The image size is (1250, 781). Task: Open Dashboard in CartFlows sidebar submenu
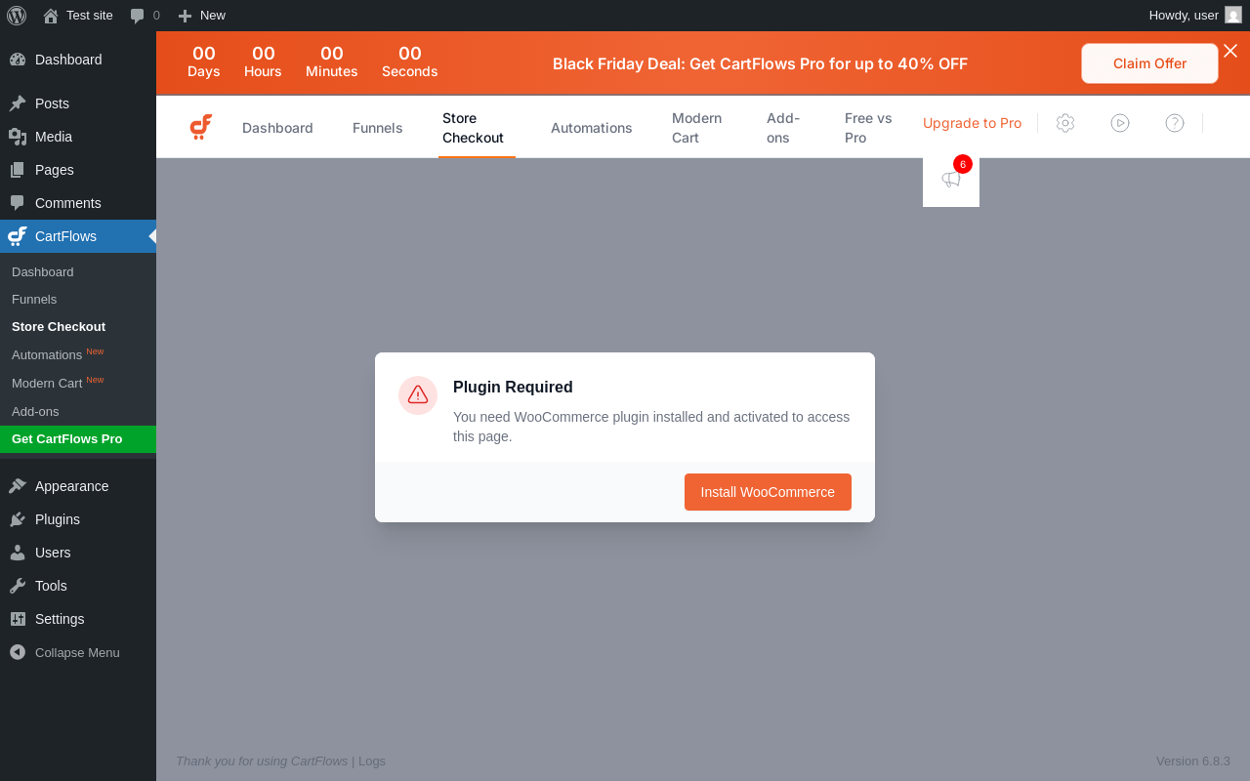coord(43,271)
